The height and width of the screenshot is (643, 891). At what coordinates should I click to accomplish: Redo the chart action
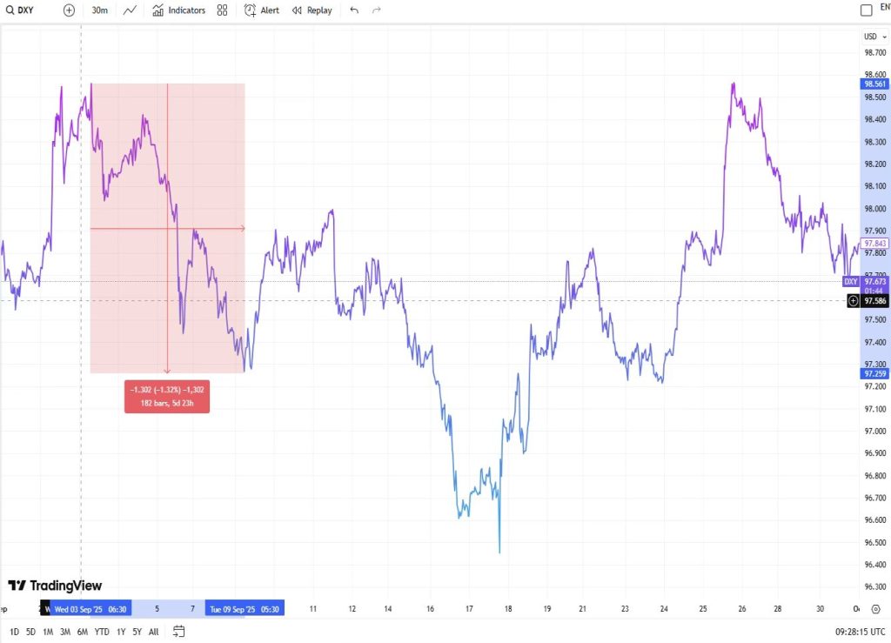pos(377,10)
